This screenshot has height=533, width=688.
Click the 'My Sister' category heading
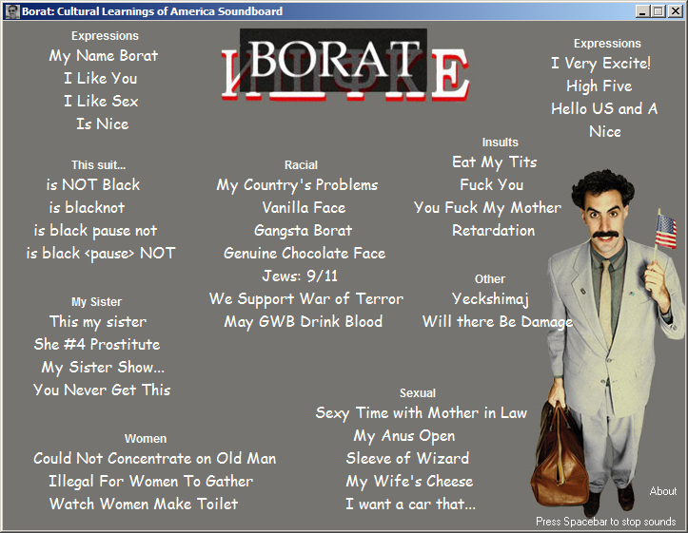tap(96, 302)
